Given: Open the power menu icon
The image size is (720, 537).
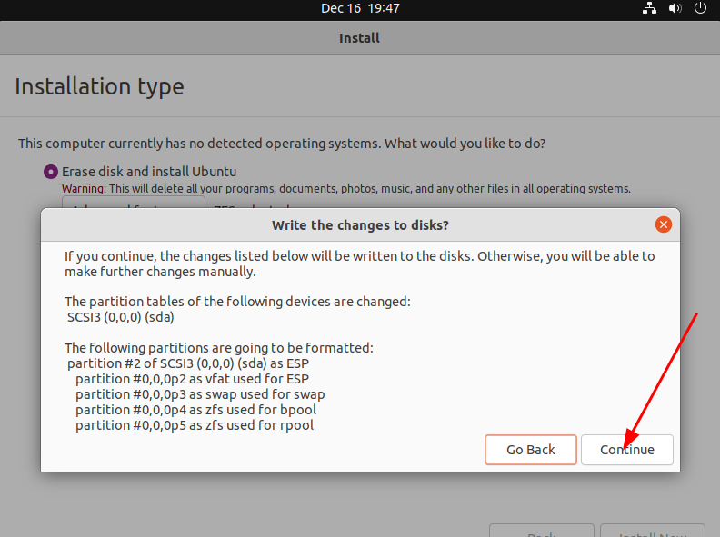Looking at the screenshot, I should [x=700, y=8].
